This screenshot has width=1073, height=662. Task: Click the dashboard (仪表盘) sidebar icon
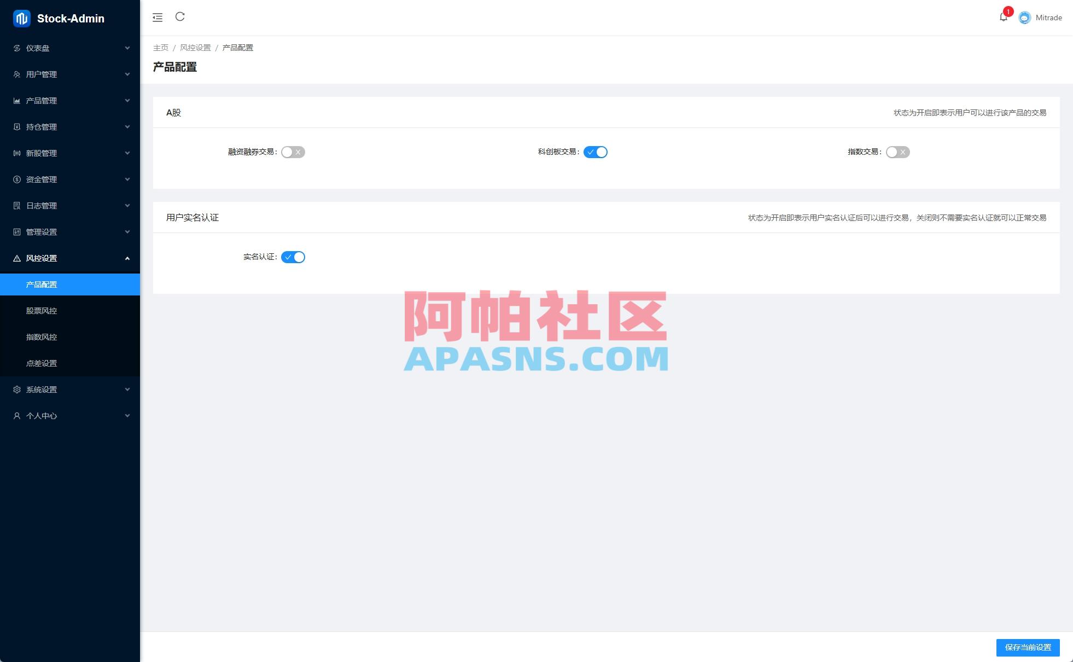tap(16, 48)
